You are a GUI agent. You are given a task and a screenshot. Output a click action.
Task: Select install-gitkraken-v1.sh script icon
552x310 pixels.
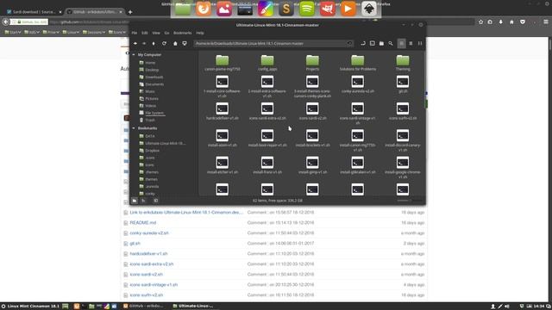tap(357, 163)
